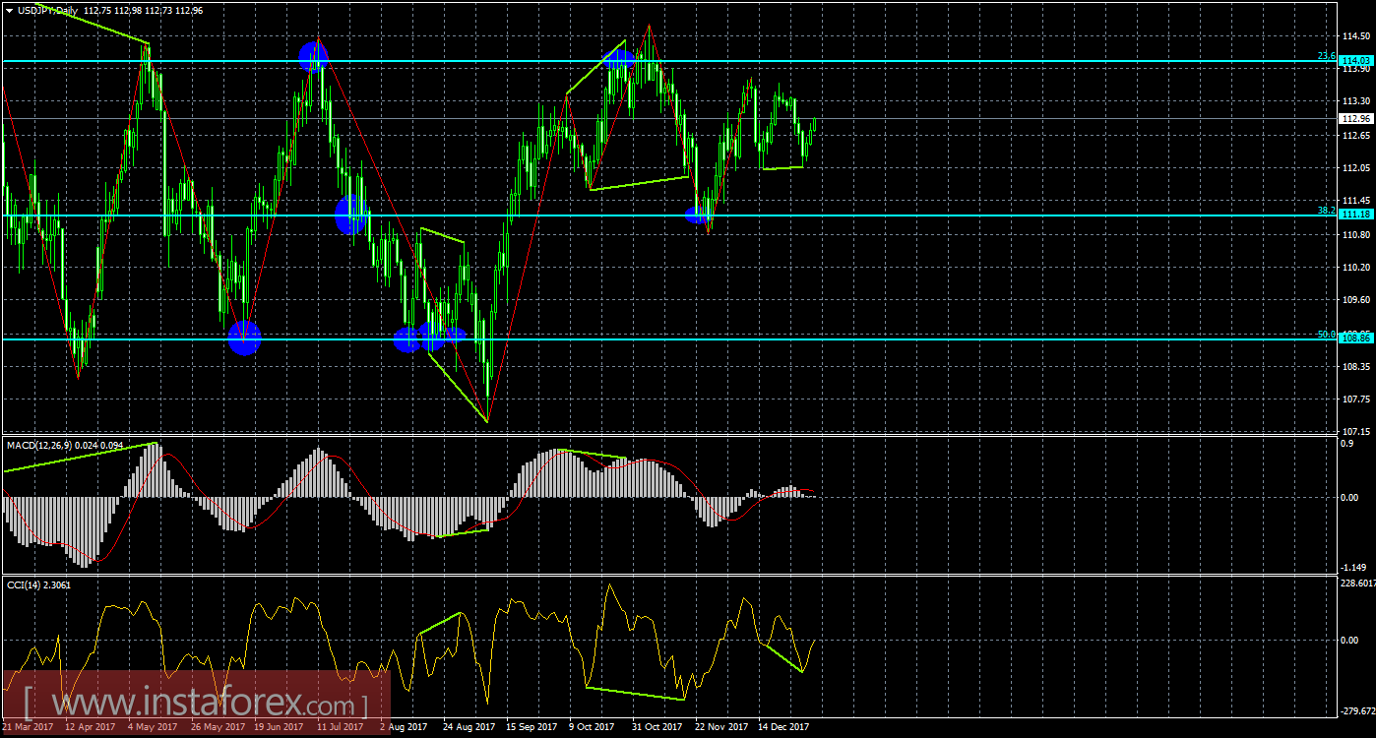Select the white 112.96 current price tag
The image size is (1376, 738).
coord(1355,118)
